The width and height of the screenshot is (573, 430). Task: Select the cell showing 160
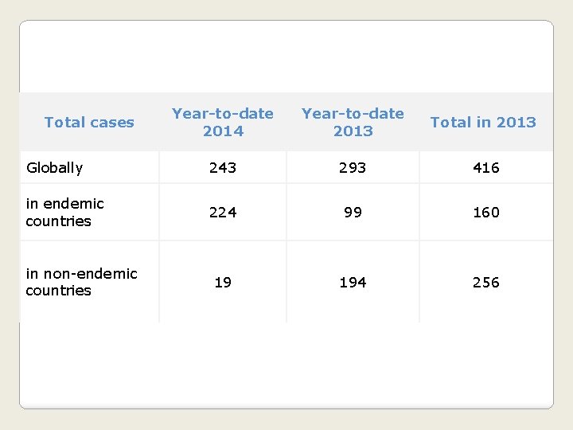click(x=485, y=212)
